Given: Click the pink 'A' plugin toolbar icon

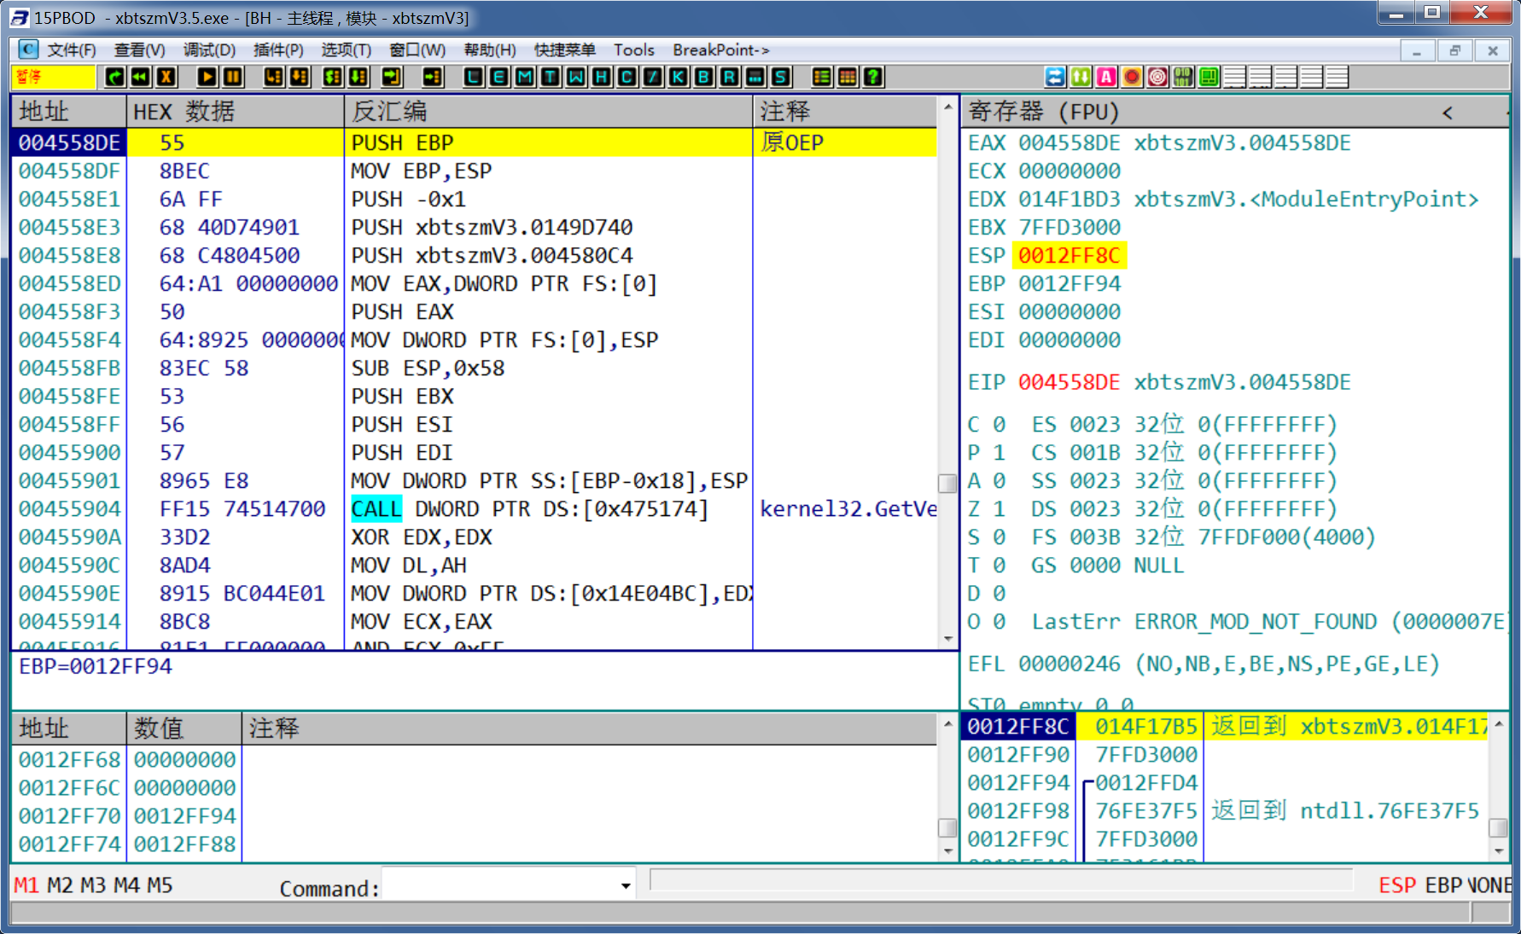Looking at the screenshot, I should coord(1106,78).
